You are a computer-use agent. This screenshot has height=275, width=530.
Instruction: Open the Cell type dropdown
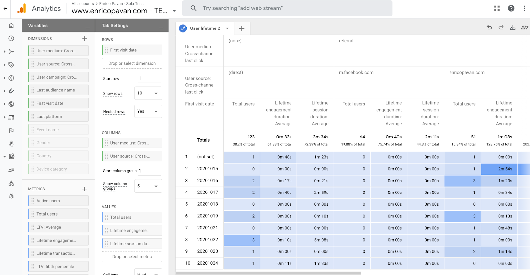click(x=148, y=272)
